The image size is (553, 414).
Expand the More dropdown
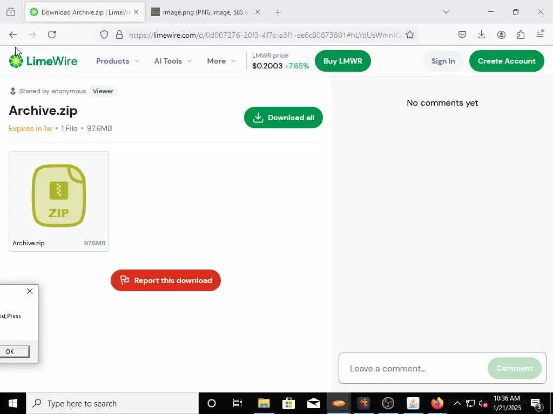click(221, 61)
